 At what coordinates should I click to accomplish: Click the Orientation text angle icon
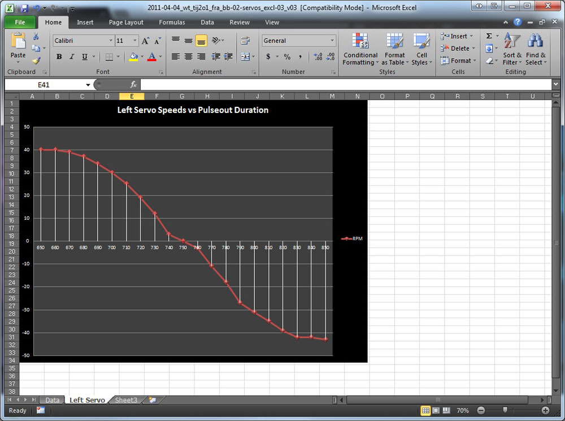(x=216, y=40)
